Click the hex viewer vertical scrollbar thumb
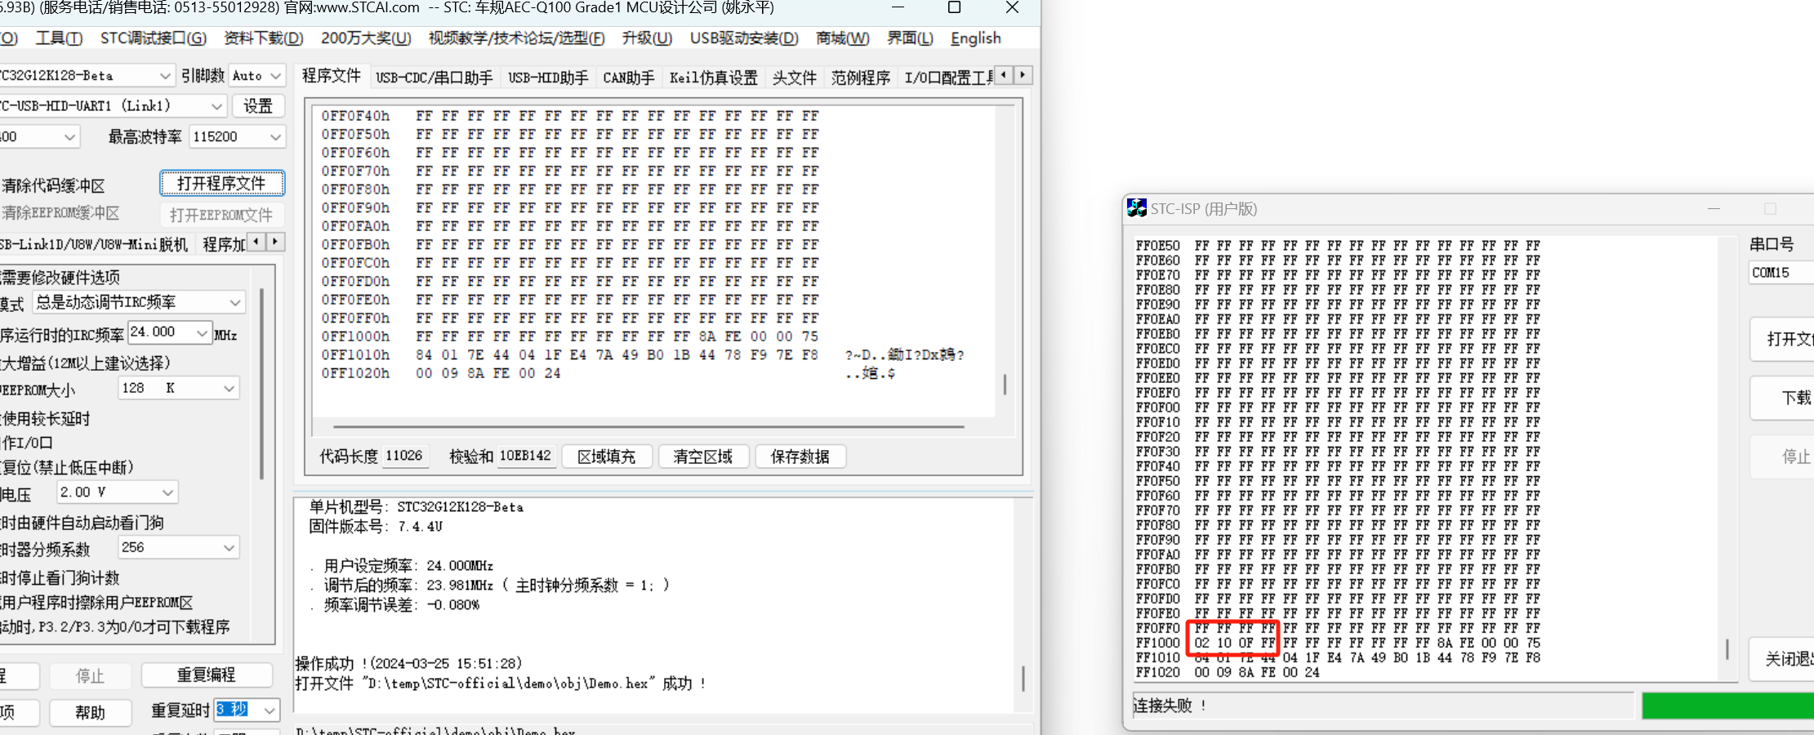This screenshot has height=735, width=1814. (x=1005, y=384)
